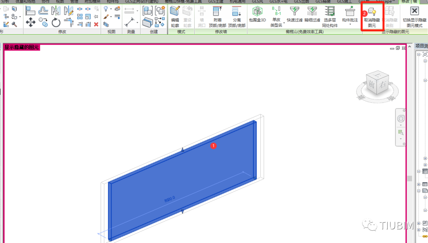This screenshot has width=428, height=243.
Task: Open the paint brush tool dropdown
Action: 111,17
